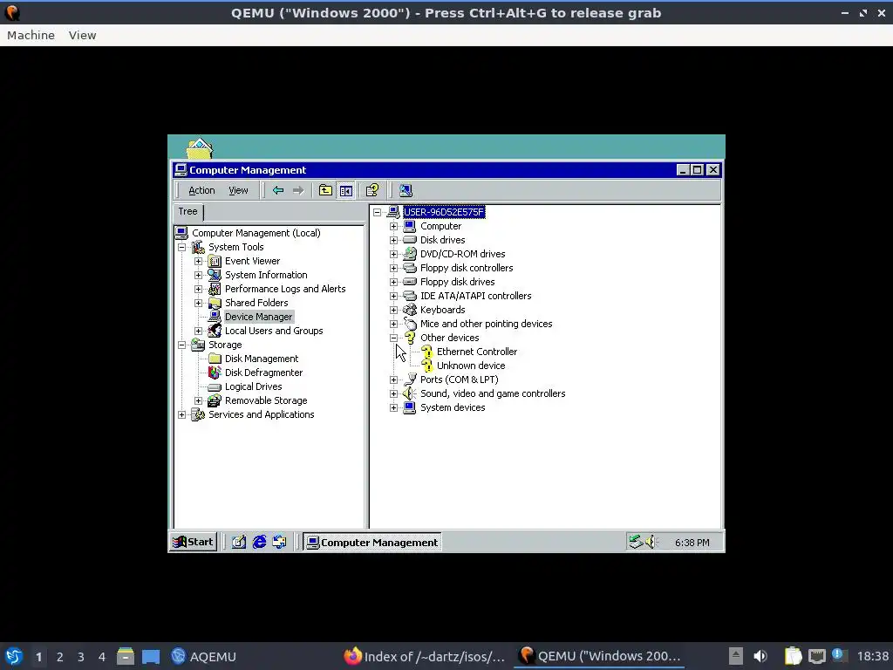
Task: Click the host clock showing 18:38
Action: (x=872, y=656)
